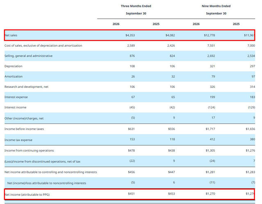The height and width of the screenshot is (204, 262).
Task: Select 'Research and development, net' label
Action: click(x=26, y=87)
